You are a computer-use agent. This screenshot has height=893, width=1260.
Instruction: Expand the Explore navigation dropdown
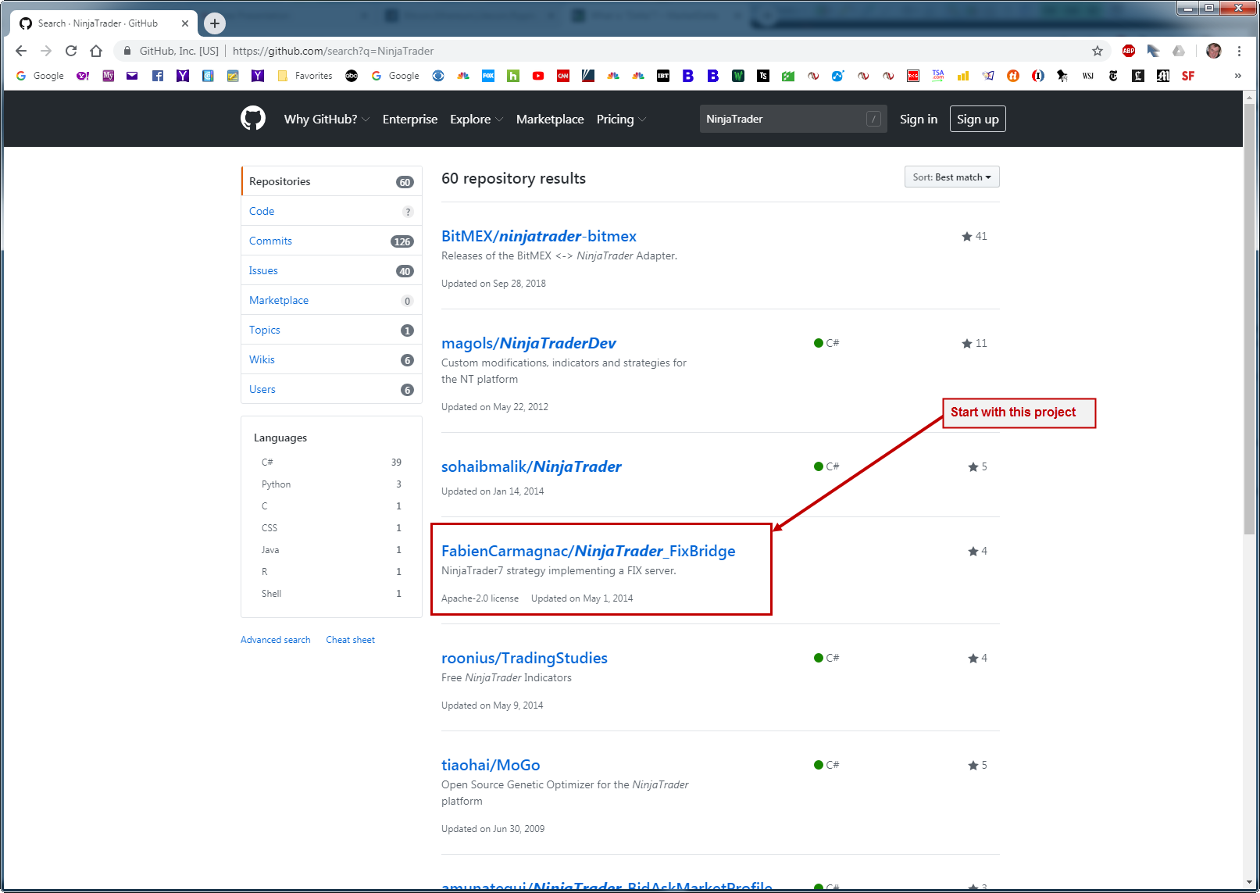[x=477, y=120]
